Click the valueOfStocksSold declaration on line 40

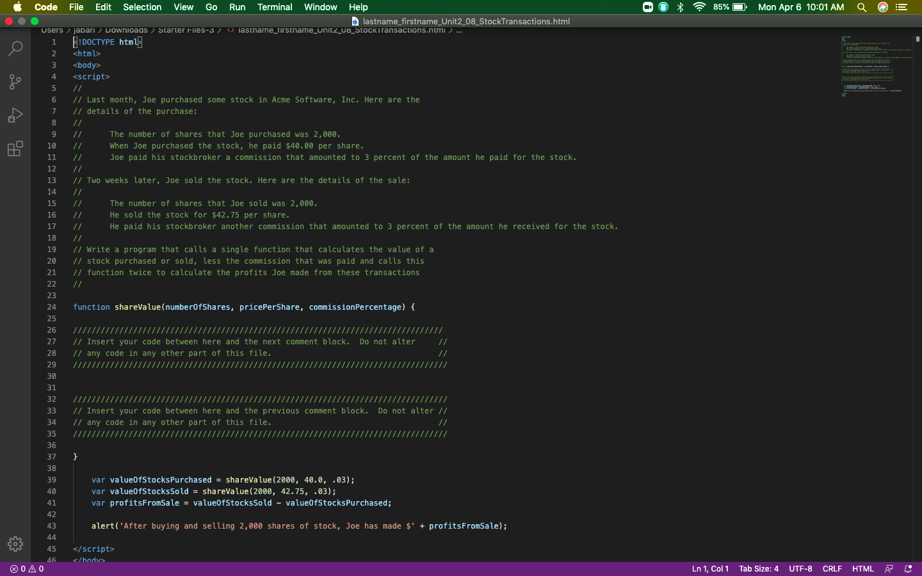click(x=149, y=492)
